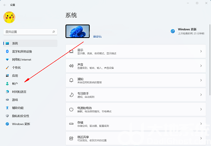Click the speaker icon in 声音 row

71,66
